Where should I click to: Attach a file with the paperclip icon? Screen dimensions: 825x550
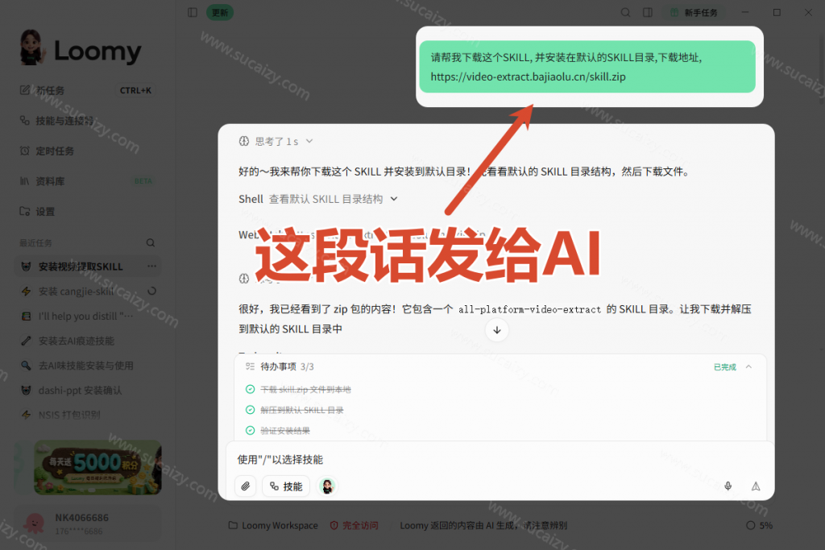(x=246, y=486)
